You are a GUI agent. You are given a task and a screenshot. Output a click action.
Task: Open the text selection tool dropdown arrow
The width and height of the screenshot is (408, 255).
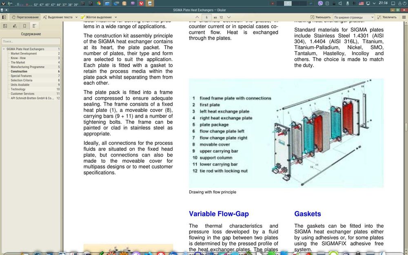[x=76, y=17]
